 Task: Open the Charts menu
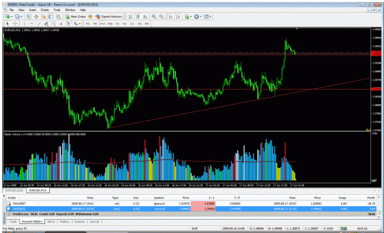(45, 10)
